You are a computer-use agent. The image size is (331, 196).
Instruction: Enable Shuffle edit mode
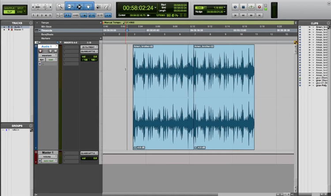point(9,8)
